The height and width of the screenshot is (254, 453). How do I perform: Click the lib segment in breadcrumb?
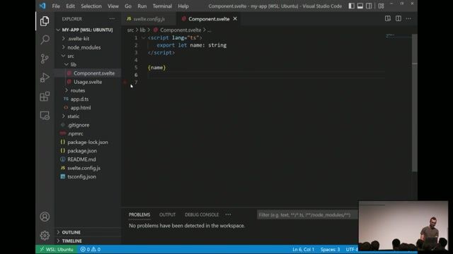point(143,30)
